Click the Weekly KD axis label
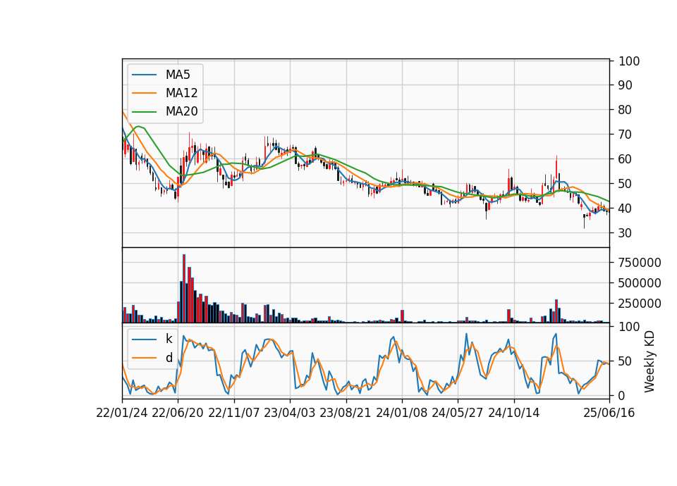Viewport: 677px width, 486px height. (649, 361)
